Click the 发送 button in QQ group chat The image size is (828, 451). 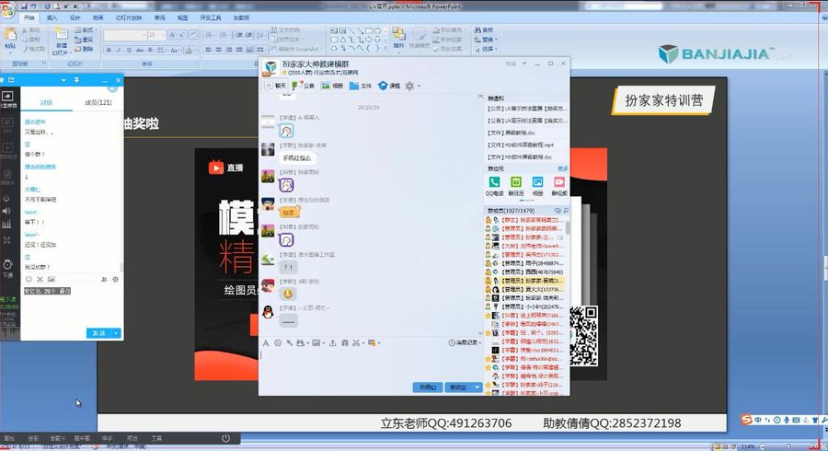point(458,387)
